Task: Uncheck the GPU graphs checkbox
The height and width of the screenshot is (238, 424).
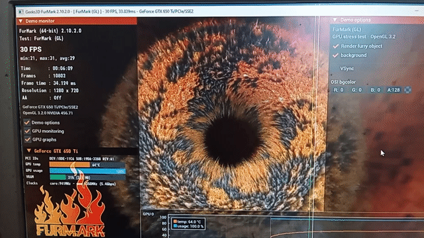Action: [27, 139]
